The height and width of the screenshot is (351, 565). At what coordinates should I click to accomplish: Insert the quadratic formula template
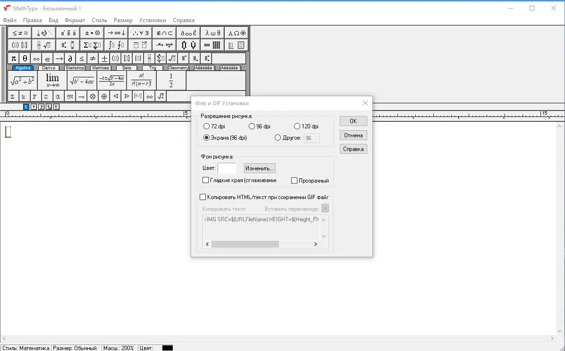click(111, 80)
